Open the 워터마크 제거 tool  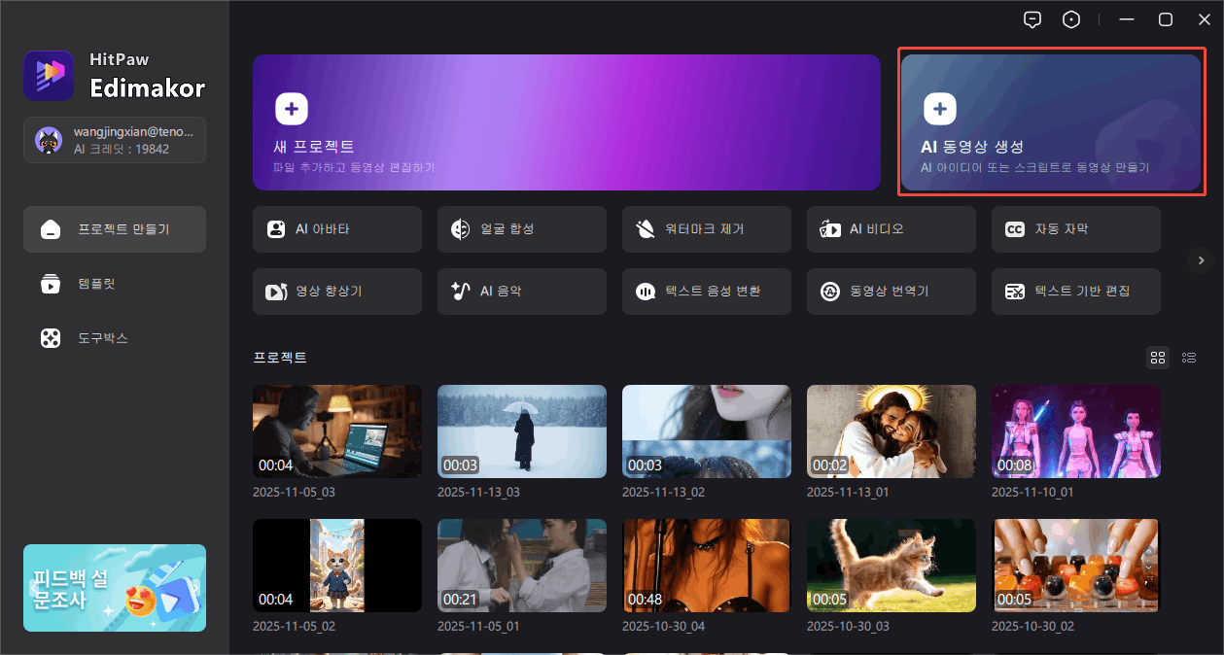coord(706,229)
